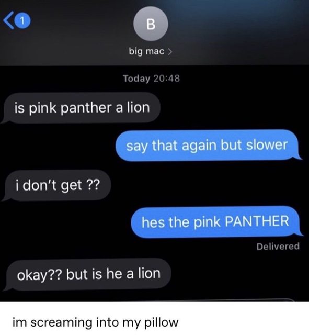Viewport: 309px width, 335px height.
Task: Select the 'okay?? but is he a lion' message
Action: pos(87,274)
